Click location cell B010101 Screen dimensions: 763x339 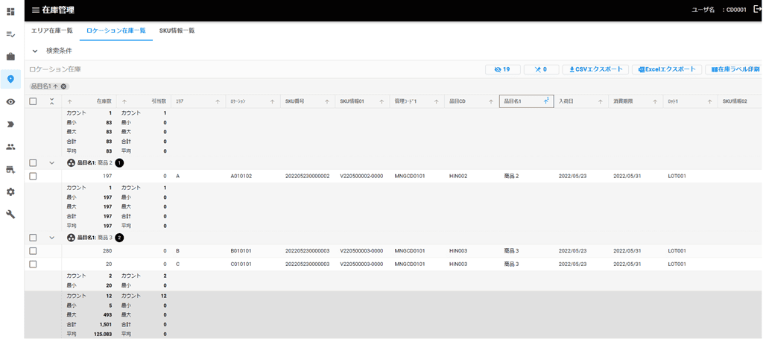pos(241,251)
